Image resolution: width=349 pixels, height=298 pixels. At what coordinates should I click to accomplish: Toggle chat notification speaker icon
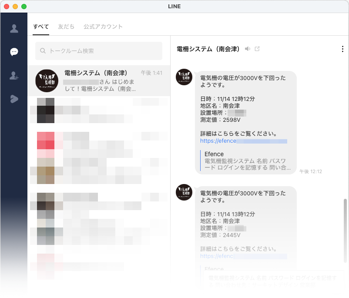pos(248,49)
